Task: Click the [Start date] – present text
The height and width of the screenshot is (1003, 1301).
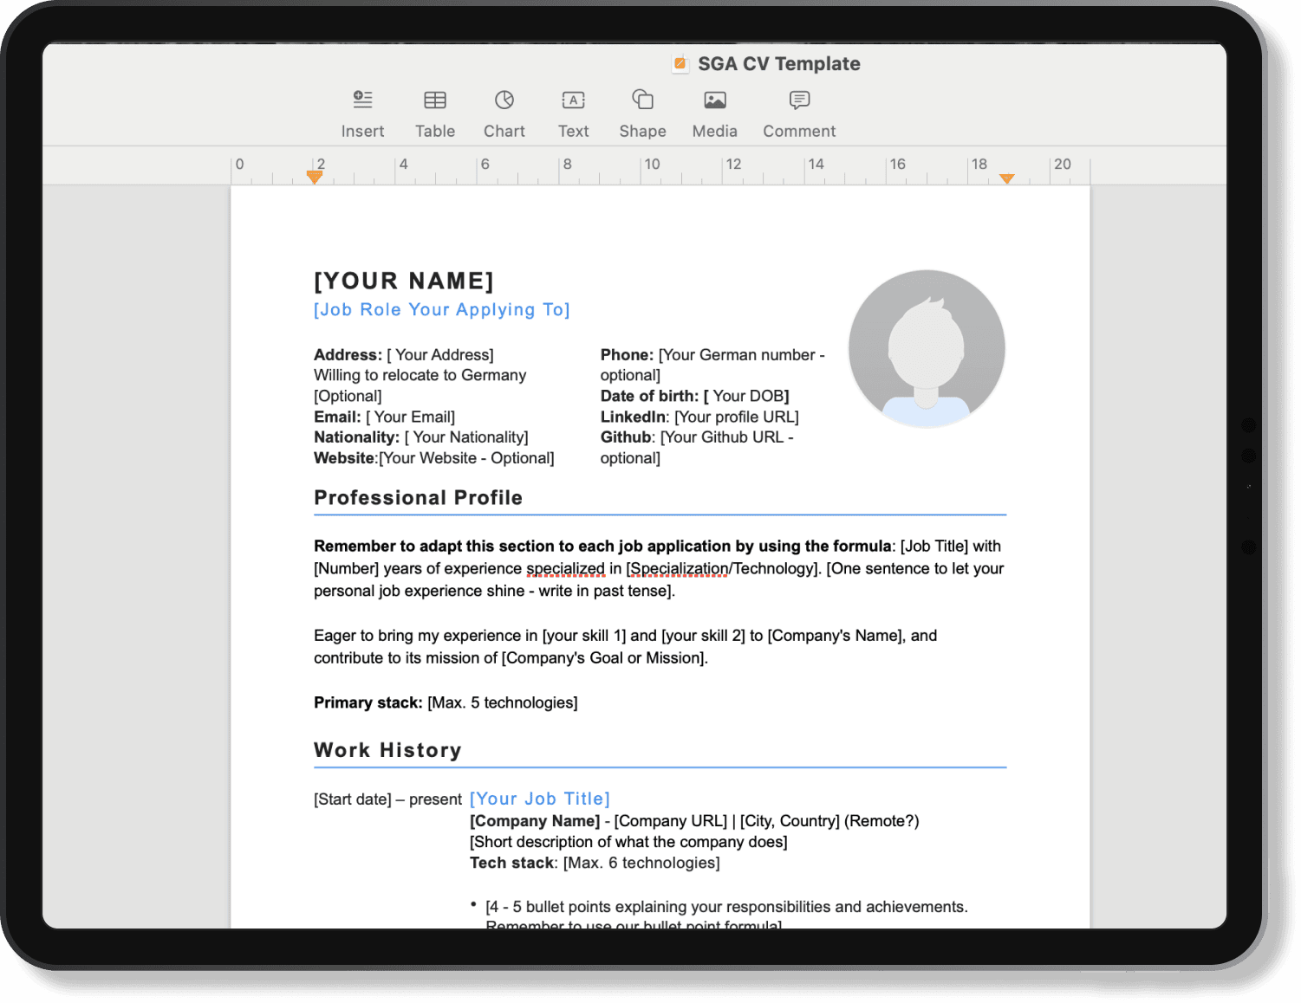Action: tap(387, 799)
